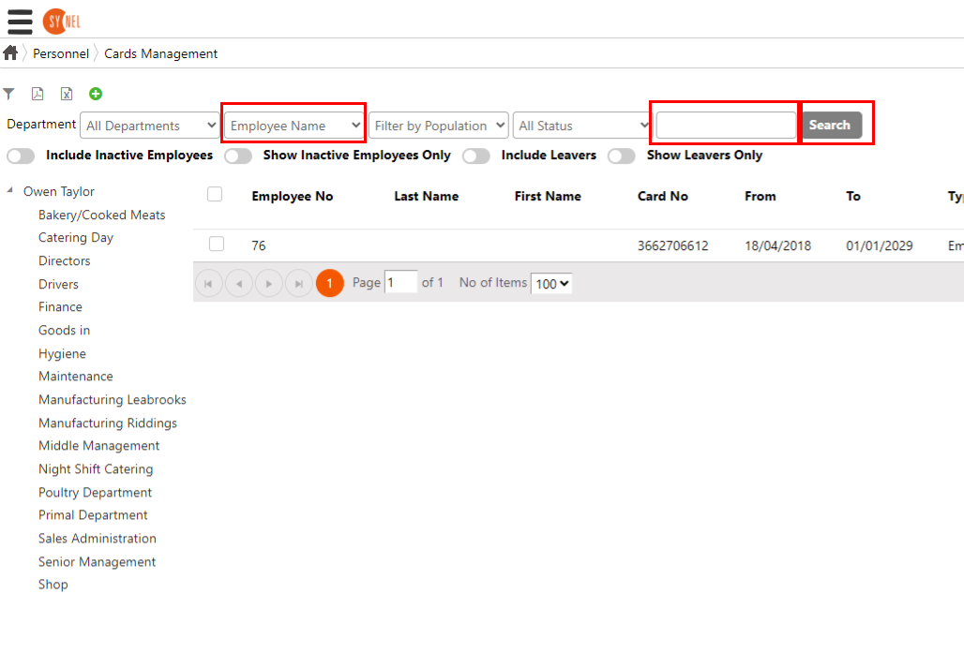This screenshot has width=964, height=653.
Task: Toggle Include Inactive Employees switch
Action: click(21, 156)
